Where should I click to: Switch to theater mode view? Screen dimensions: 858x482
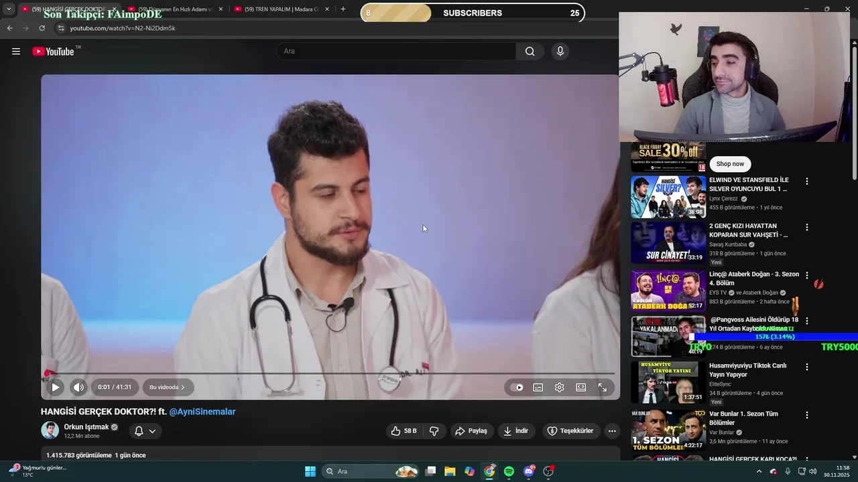point(580,387)
